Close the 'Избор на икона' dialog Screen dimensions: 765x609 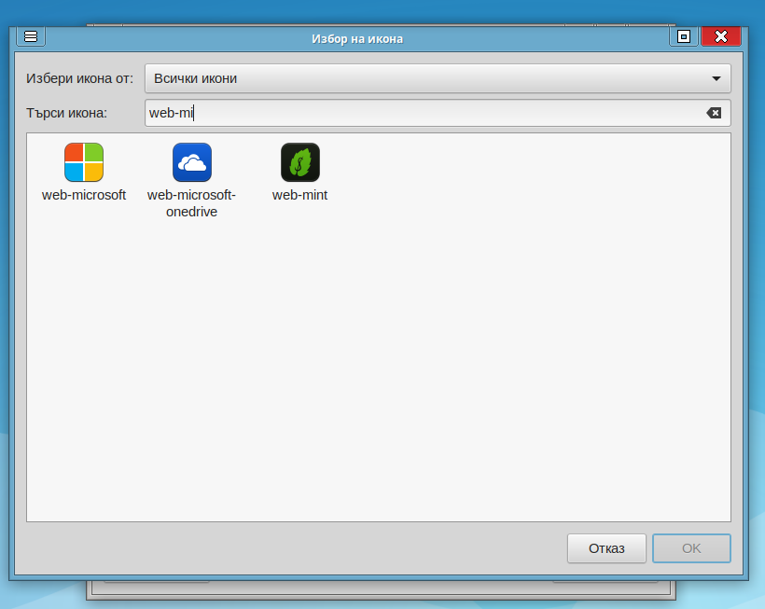pyautogui.click(x=721, y=36)
